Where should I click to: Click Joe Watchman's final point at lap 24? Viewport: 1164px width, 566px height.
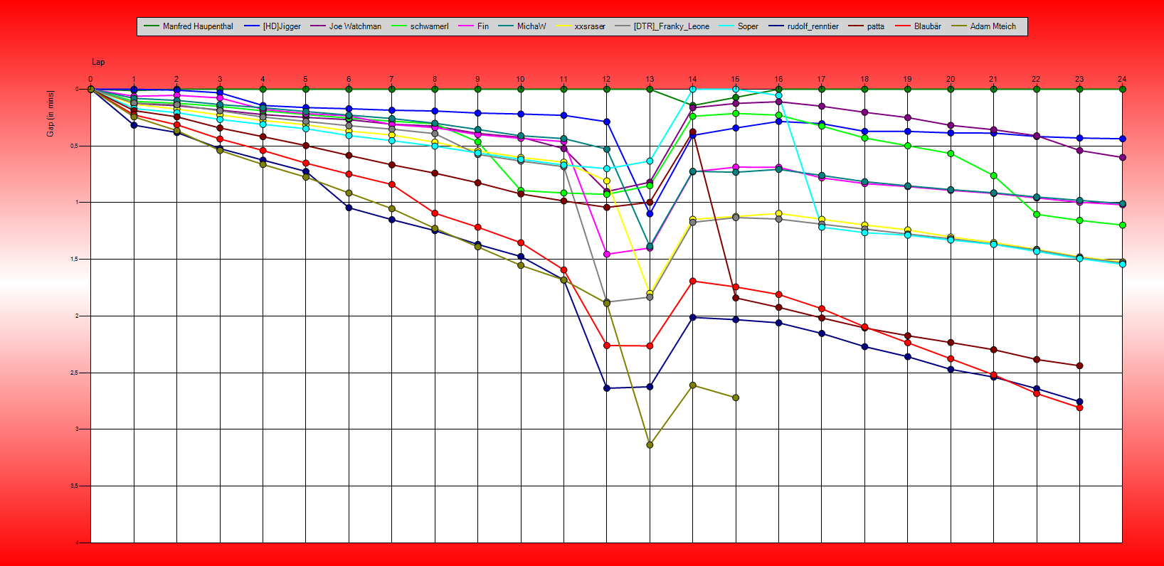[1123, 157]
